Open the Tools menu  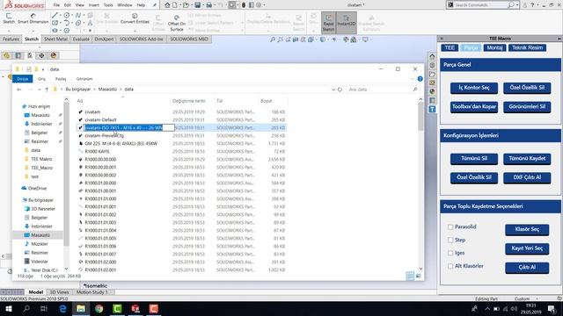(x=108, y=5)
